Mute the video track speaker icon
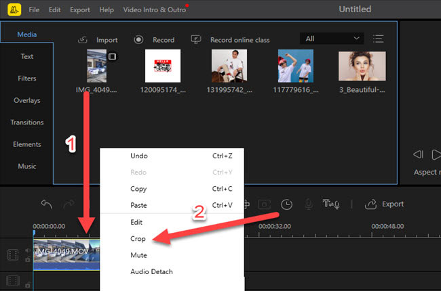 (28, 250)
